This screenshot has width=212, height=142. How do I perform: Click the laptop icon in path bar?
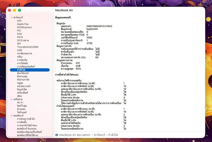coord(57,135)
